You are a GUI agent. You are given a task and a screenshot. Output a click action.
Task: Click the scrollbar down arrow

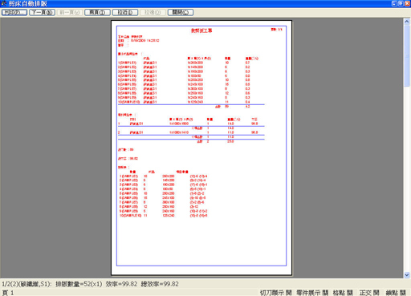(407, 275)
